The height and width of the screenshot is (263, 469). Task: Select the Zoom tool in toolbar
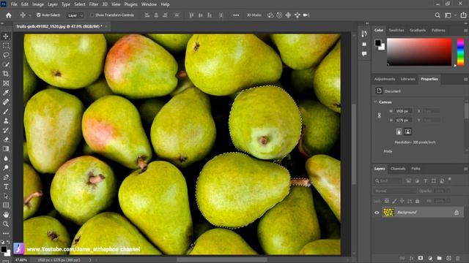click(x=6, y=224)
